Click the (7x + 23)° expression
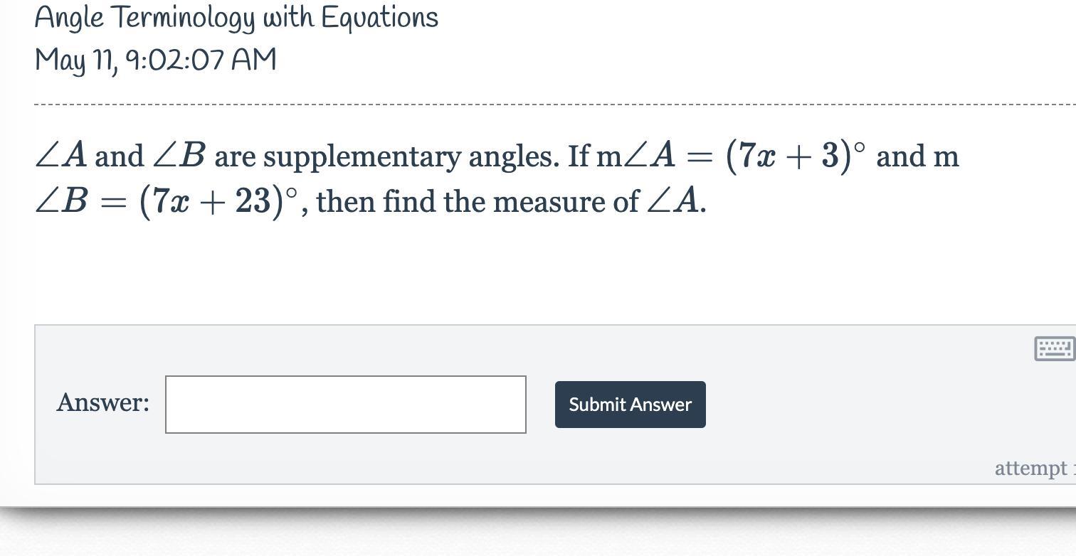Image resolution: width=1076 pixels, height=556 pixels. coord(219,201)
